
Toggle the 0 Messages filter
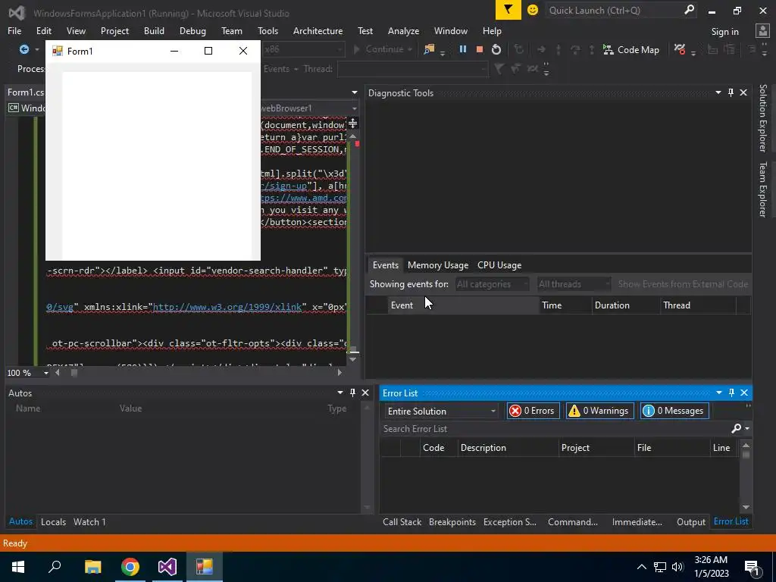[674, 411]
